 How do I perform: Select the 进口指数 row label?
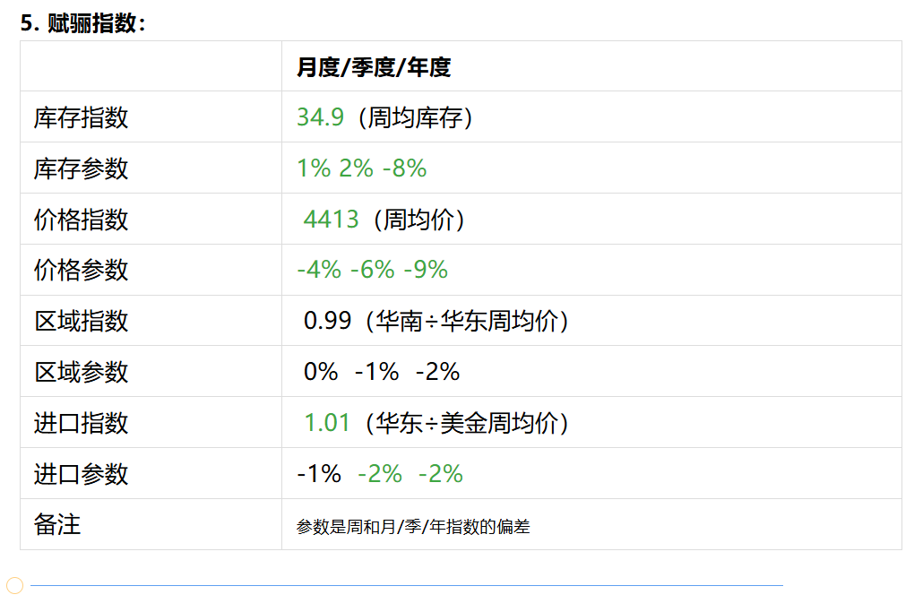[x=82, y=423]
